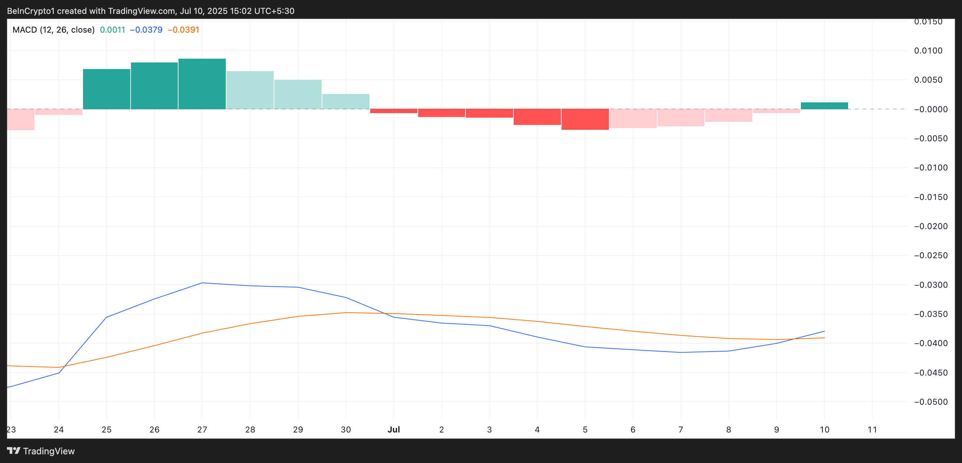The image size is (962, 463).
Task: Click the TradingView brand text at bottom
Action: click(49, 451)
